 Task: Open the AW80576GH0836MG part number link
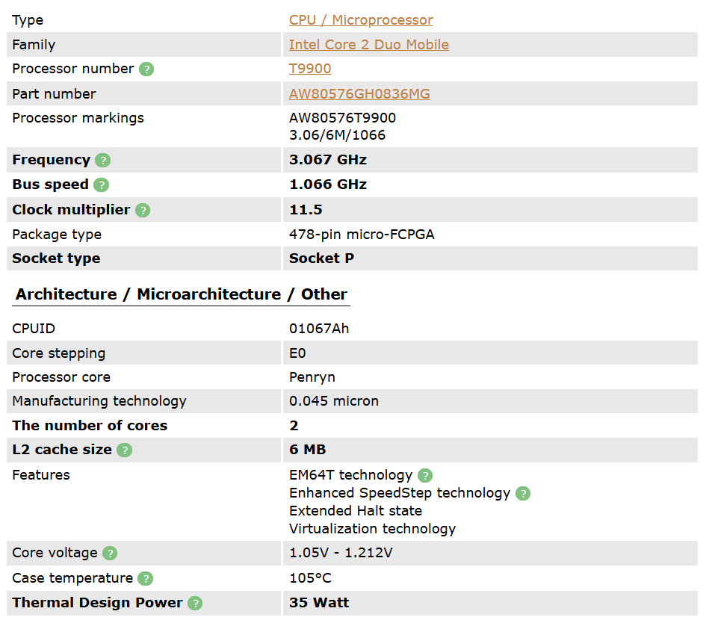point(360,93)
